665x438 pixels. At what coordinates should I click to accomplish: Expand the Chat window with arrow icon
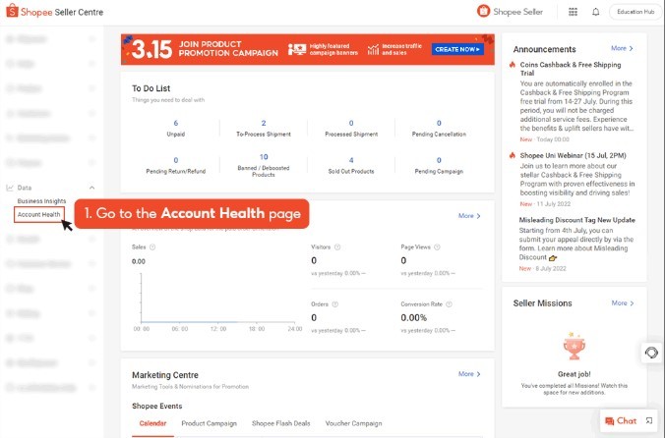click(648, 421)
